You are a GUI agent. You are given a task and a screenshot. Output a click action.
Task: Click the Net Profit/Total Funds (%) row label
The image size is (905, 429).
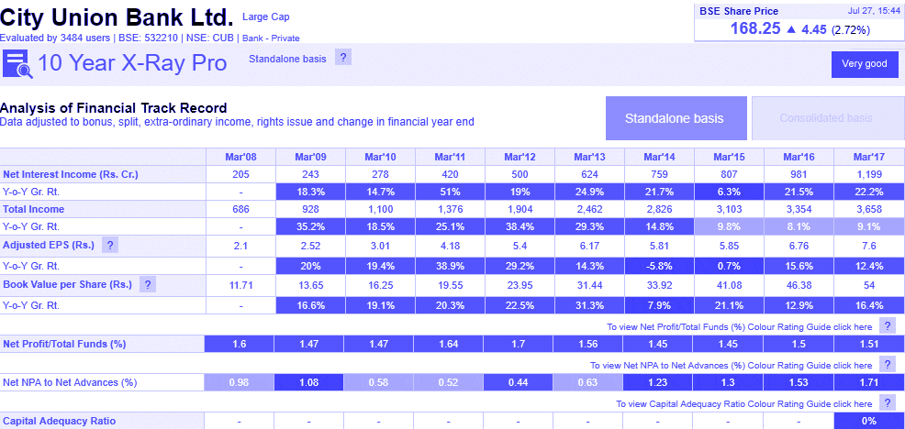click(x=64, y=345)
